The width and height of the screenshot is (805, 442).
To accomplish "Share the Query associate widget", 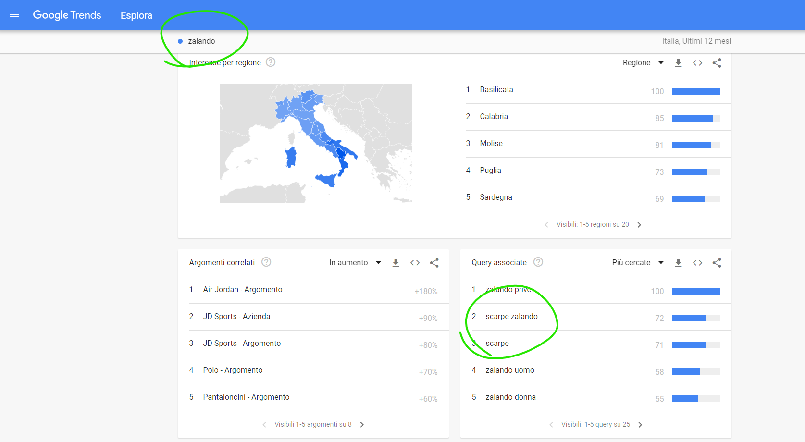I will pos(717,263).
